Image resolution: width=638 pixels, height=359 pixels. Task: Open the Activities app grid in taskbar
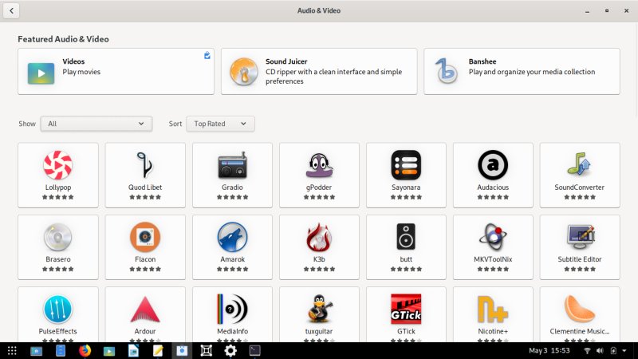click(12, 350)
